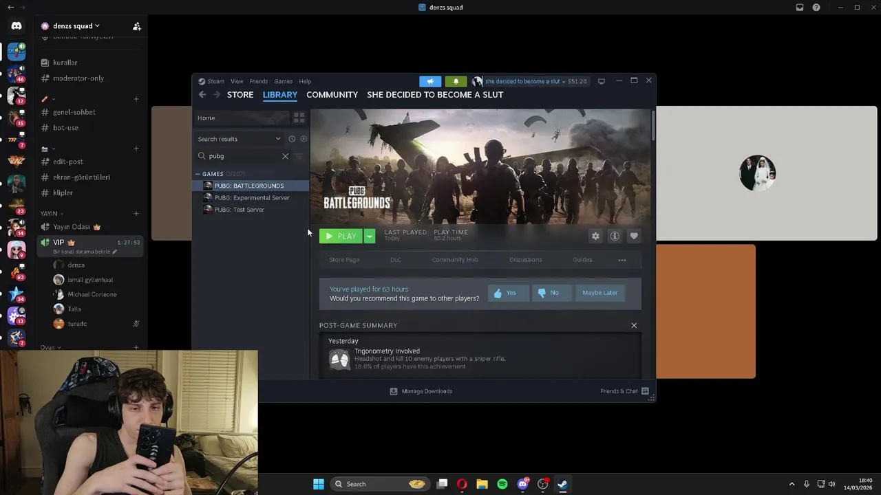
Task: Show hidden system tray icons chevron
Action: click(x=792, y=484)
